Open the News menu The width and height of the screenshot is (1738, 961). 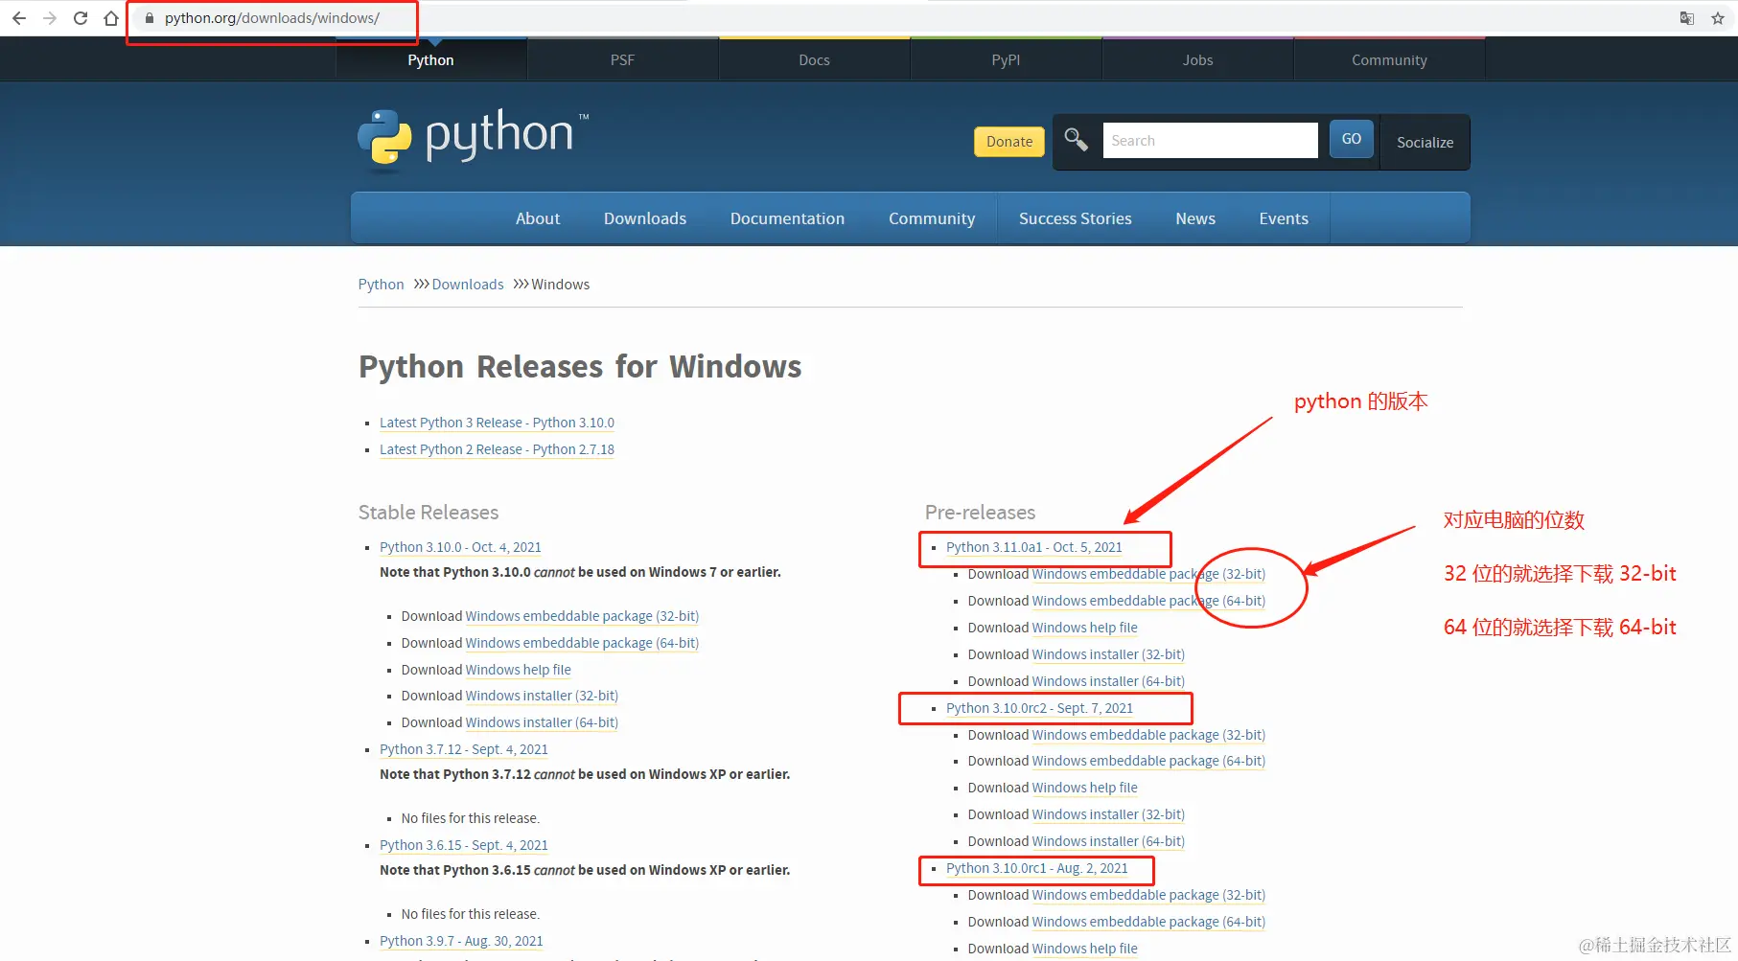point(1195,218)
